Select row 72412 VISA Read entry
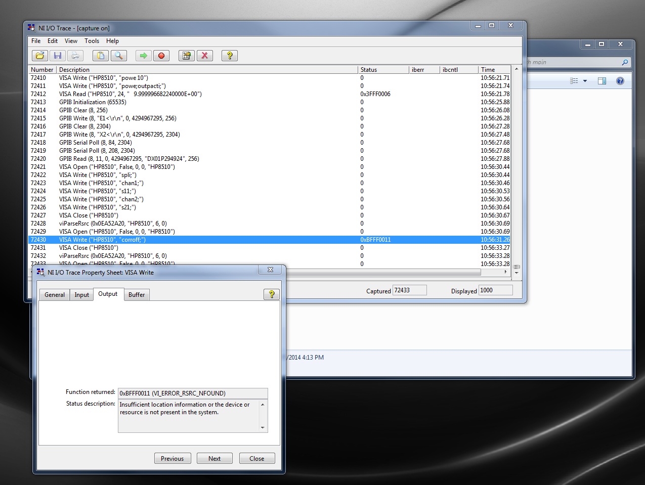The height and width of the screenshot is (485, 645). click(x=269, y=94)
